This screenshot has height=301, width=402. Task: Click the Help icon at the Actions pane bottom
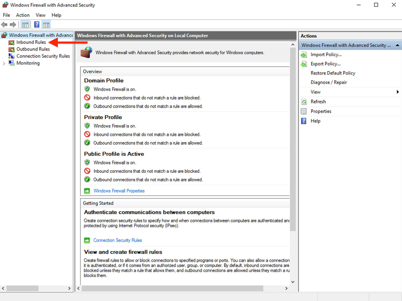(304, 121)
